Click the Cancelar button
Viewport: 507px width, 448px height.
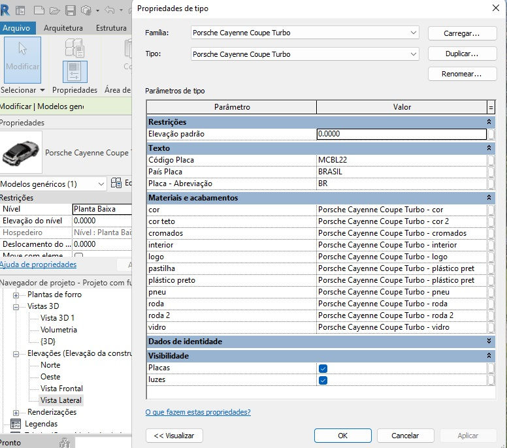tap(405, 436)
